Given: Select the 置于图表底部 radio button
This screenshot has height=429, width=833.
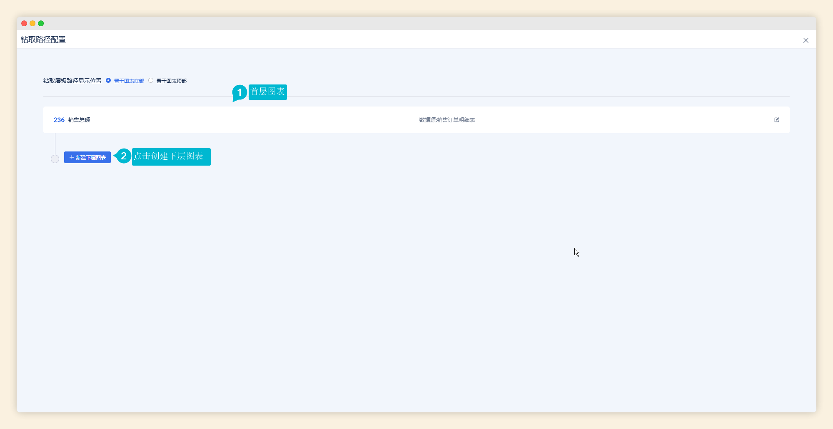Looking at the screenshot, I should coord(108,80).
